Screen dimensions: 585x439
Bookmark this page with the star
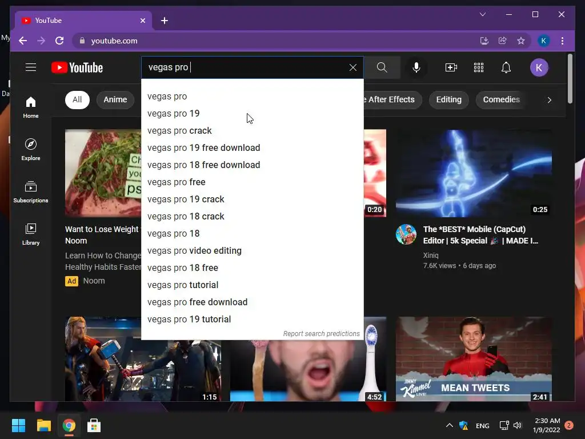click(x=521, y=41)
